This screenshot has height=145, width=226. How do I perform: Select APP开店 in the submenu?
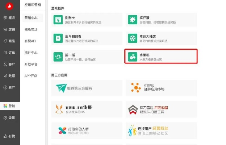31,76
